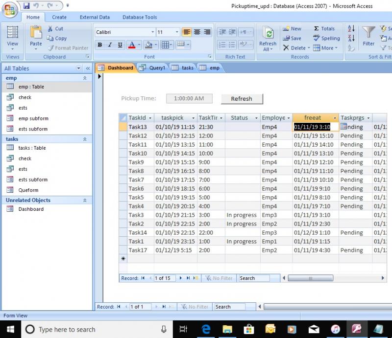Screen dimensions: 392x338
Task: Toggle Center text alignment
Action: 197,32
